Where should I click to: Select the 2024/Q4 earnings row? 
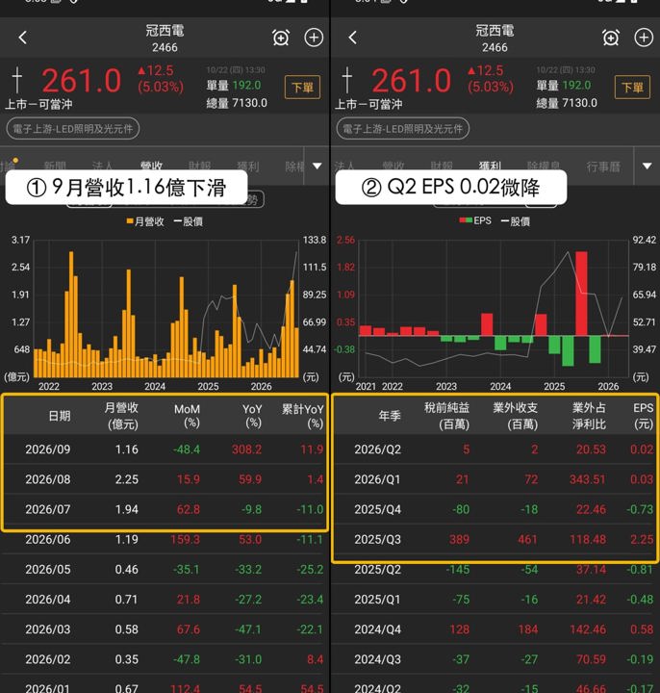click(x=495, y=629)
